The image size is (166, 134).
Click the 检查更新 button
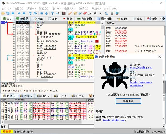[128, 101]
